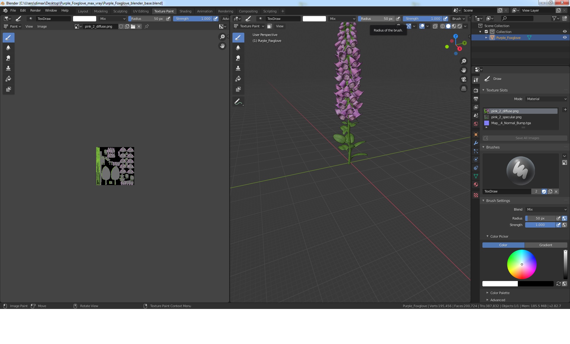Viewport: 570px width, 344px height.
Task: Toggle the Collection exclude checkbox
Action: coord(486,32)
